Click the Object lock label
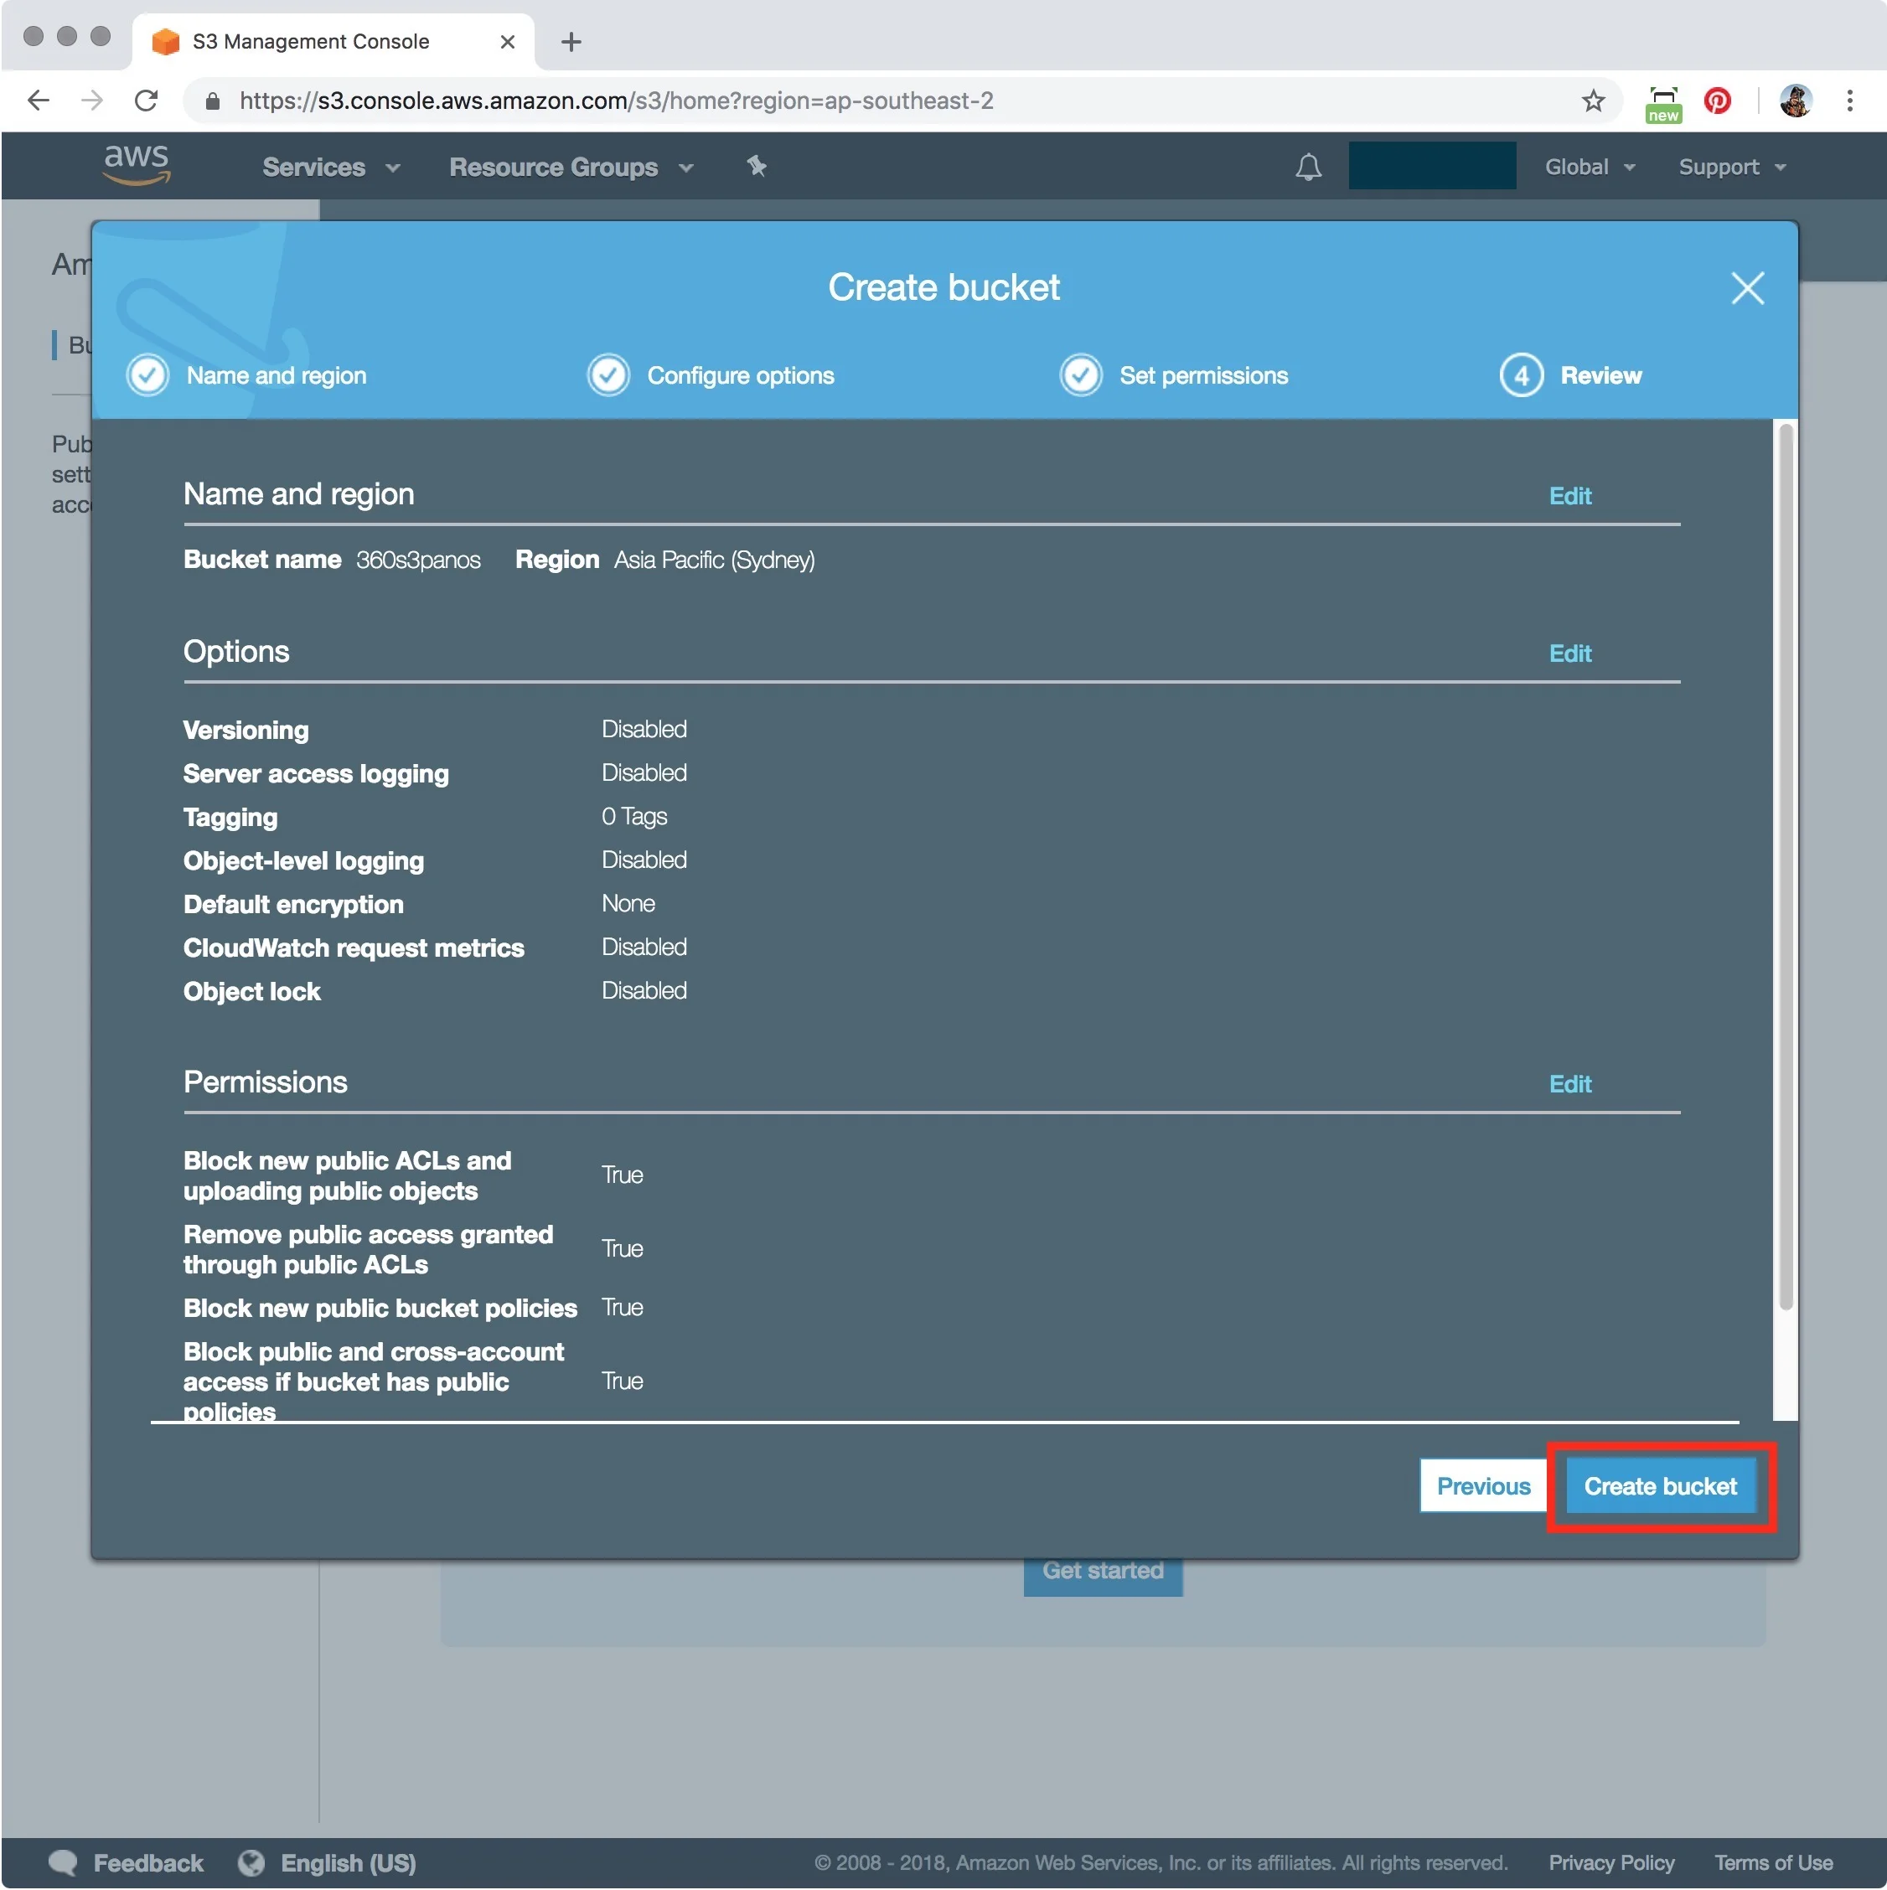 [251, 991]
